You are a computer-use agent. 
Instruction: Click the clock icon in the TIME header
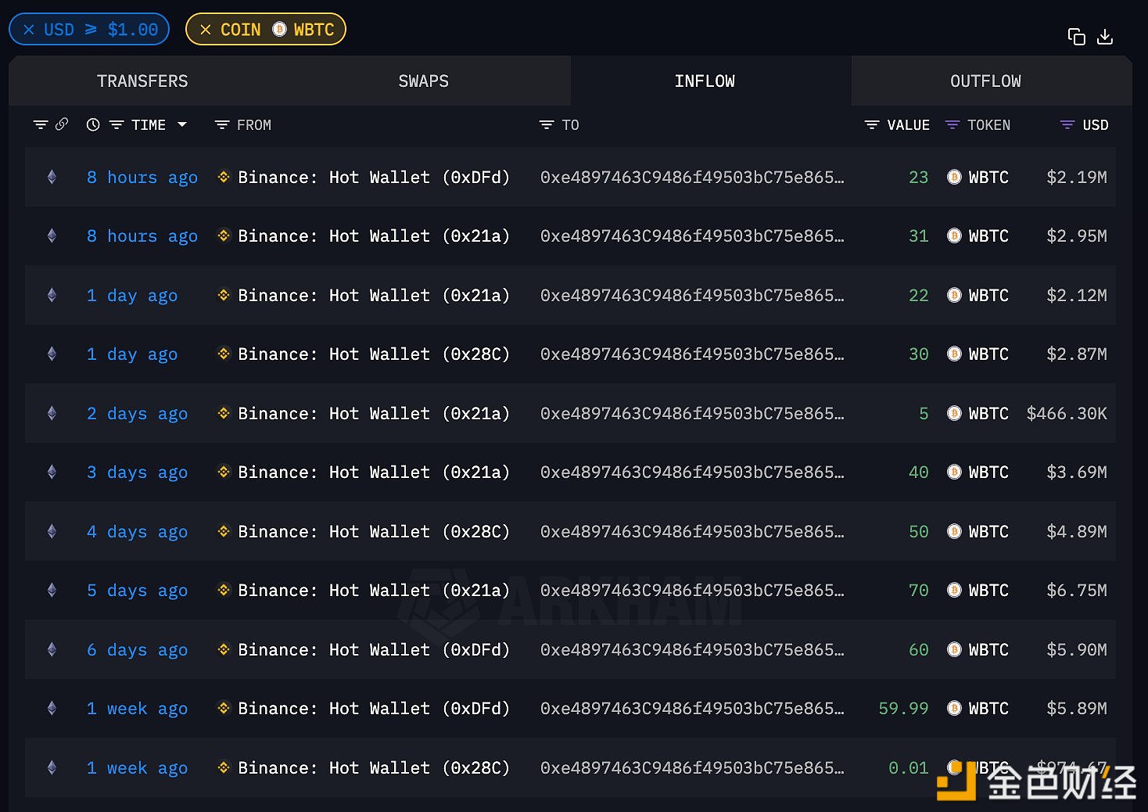point(93,124)
